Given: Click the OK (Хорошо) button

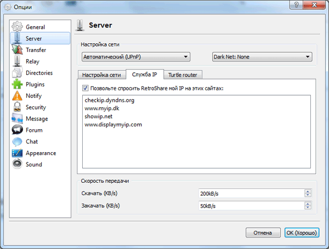Looking at the screenshot, I should 302,233.
